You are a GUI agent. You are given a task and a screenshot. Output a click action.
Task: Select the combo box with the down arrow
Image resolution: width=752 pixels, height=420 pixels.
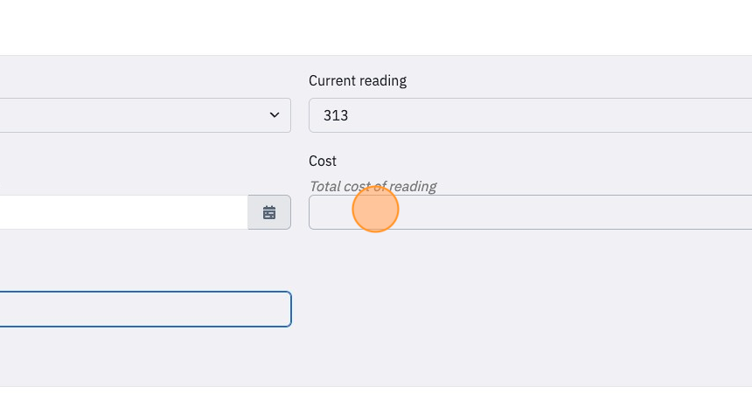(x=145, y=115)
